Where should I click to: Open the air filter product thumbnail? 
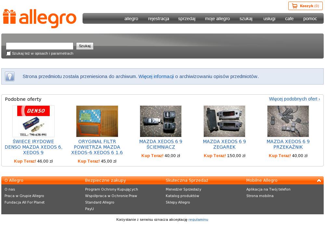tap(97, 121)
